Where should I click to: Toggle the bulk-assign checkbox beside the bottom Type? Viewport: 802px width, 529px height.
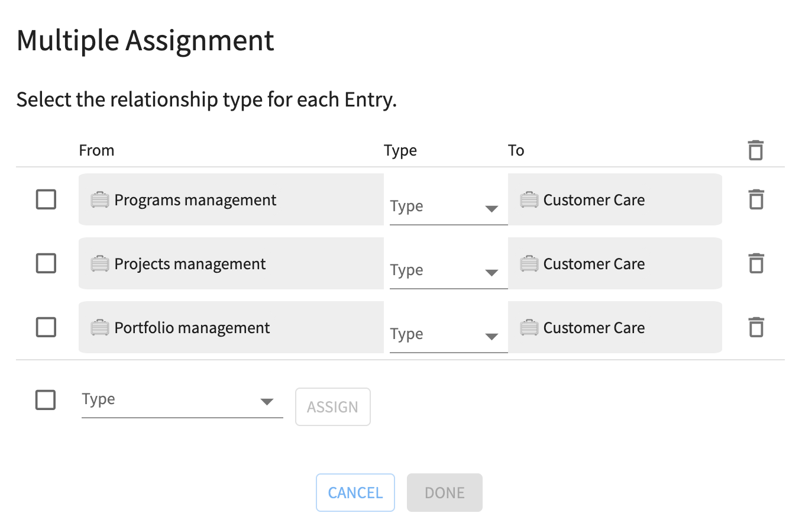coord(46,400)
